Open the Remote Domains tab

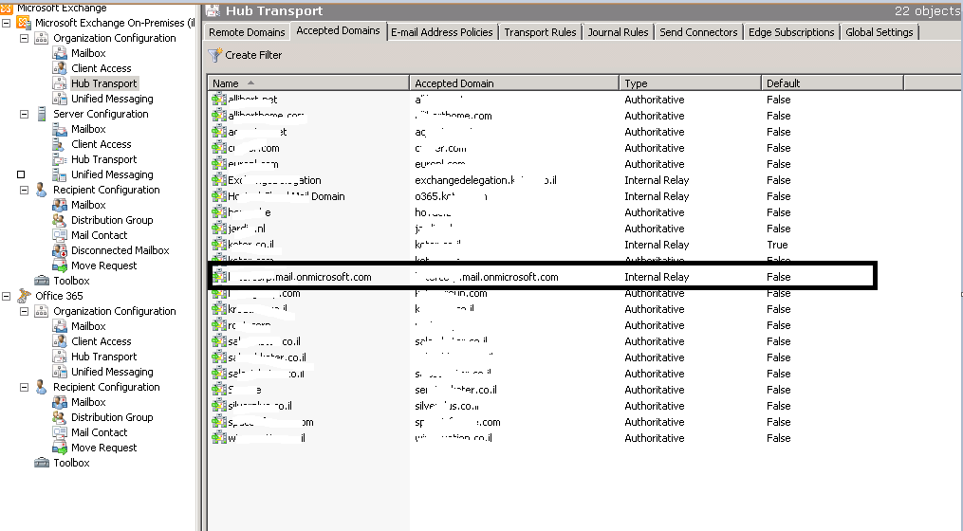point(247,32)
